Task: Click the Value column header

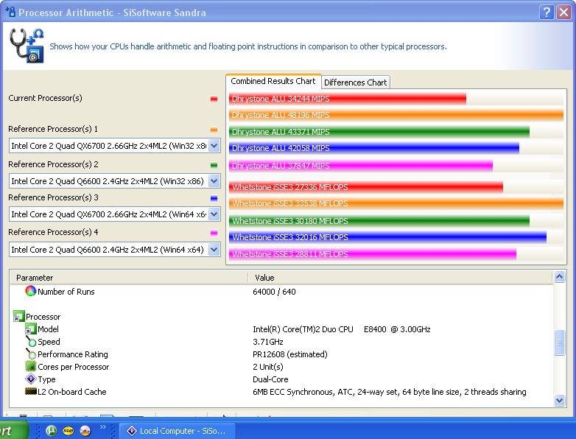Action: [x=401, y=278]
